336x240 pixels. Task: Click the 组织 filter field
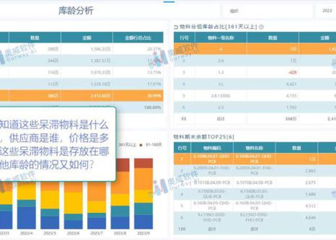(x=267, y=11)
